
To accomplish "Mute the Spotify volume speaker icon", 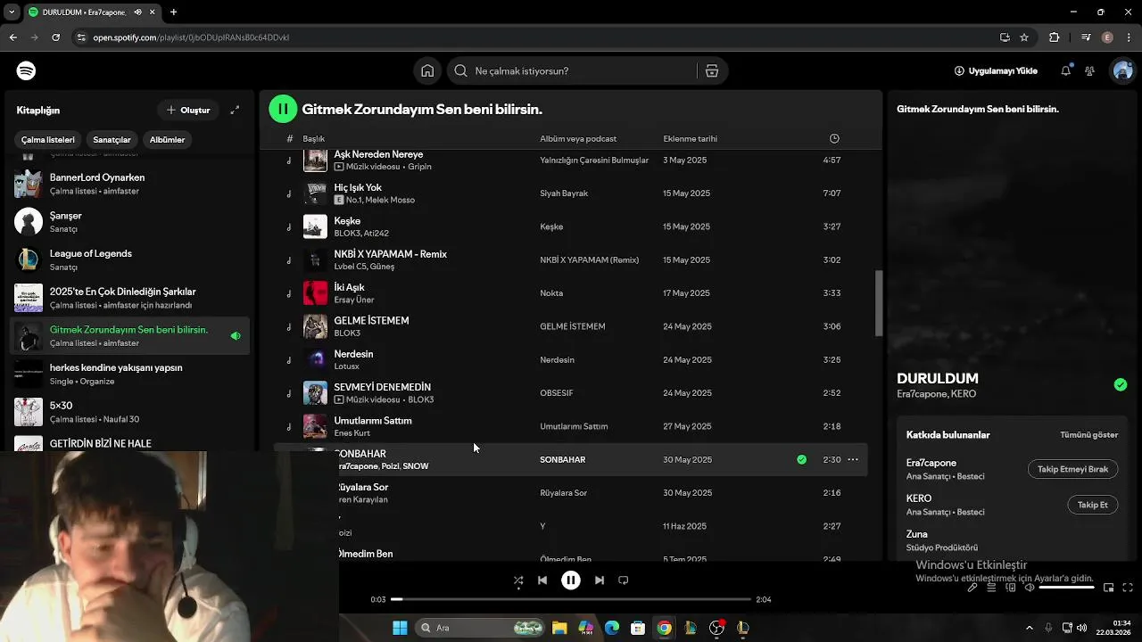I will (x=1030, y=588).
